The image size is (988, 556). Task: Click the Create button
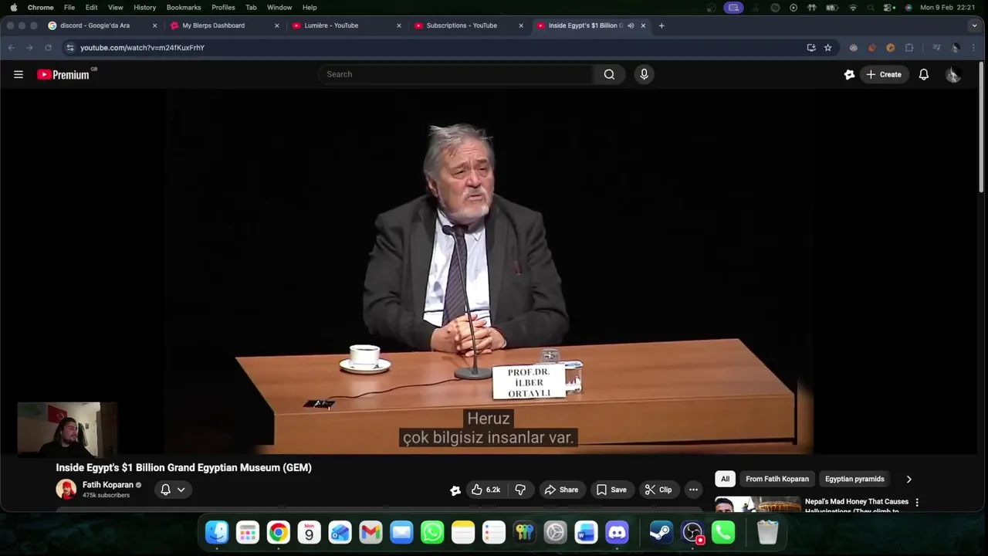pyautogui.click(x=884, y=74)
